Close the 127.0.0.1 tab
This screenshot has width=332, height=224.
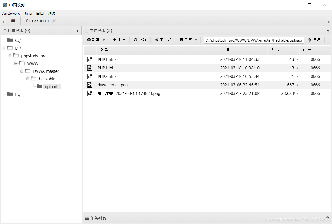[54, 21]
